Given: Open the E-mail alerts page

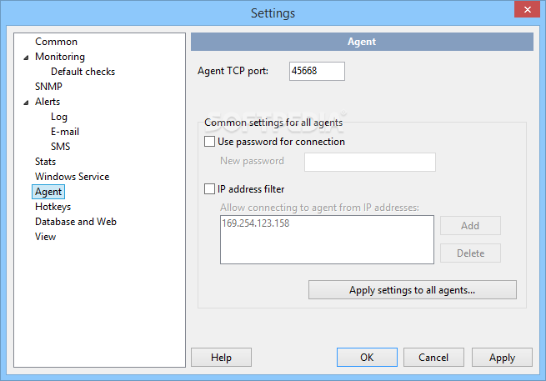Looking at the screenshot, I should click(x=65, y=132).
